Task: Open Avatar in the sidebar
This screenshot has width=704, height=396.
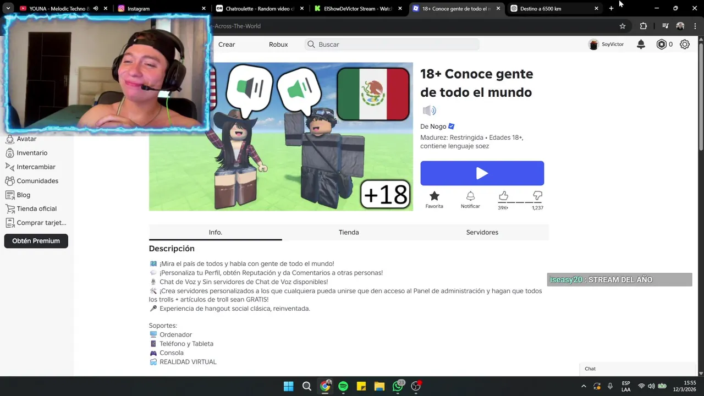Action: [x=26, y=139]
